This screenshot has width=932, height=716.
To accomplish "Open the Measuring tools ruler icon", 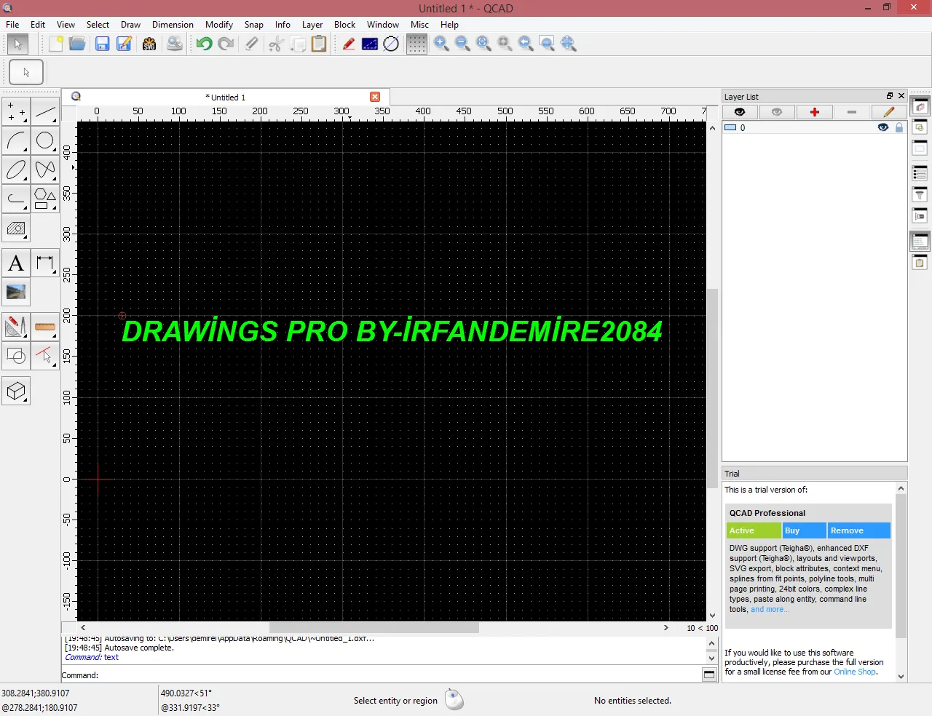I will pyautogui.click(x=45, y=327).
